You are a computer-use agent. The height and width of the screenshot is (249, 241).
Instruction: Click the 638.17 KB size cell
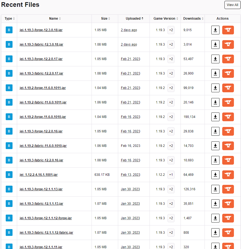[102, 175]
